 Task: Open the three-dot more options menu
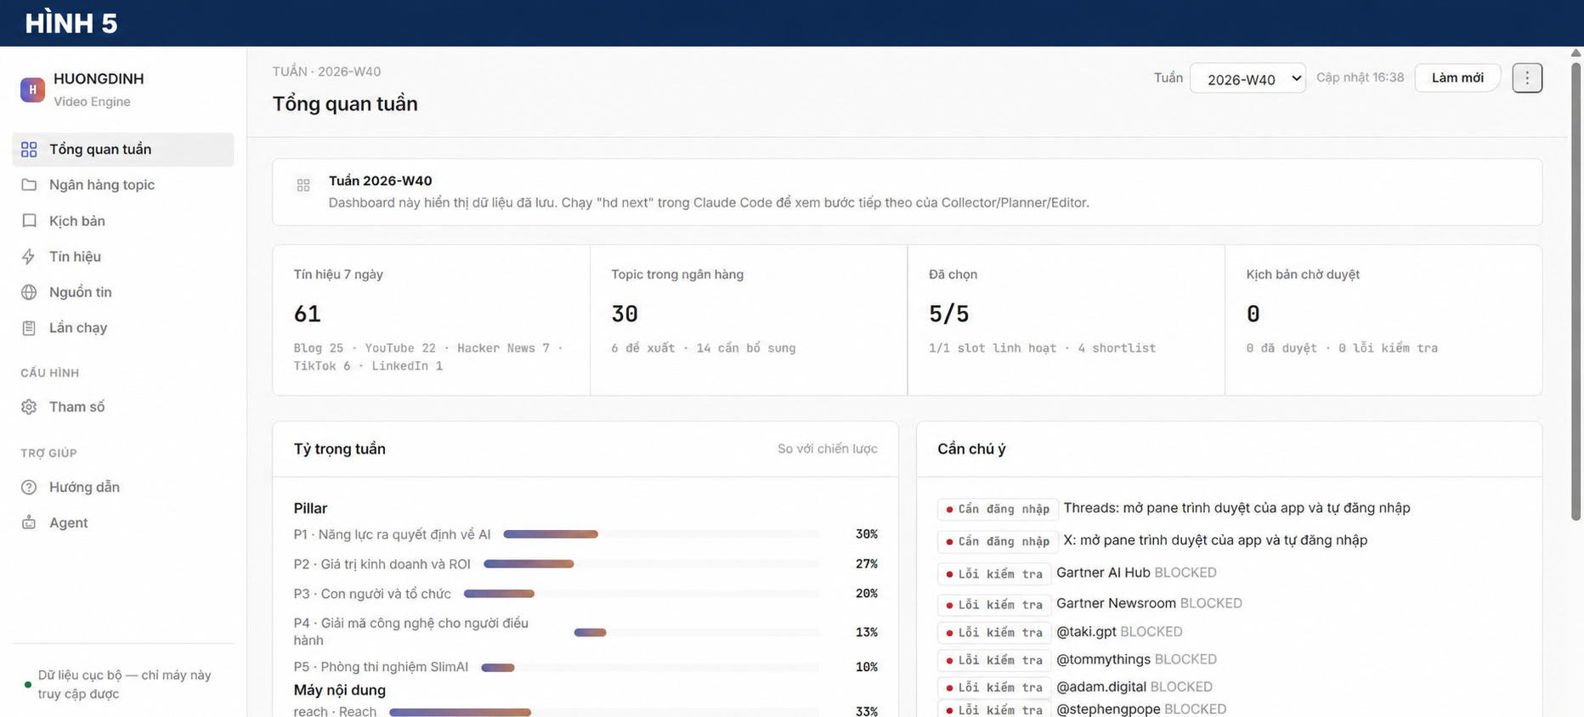1527,78
